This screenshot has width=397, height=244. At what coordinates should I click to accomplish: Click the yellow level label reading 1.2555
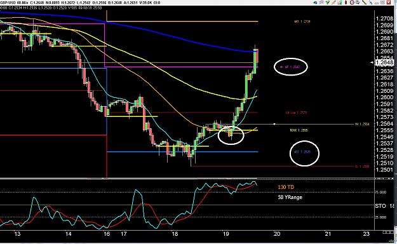299,130
